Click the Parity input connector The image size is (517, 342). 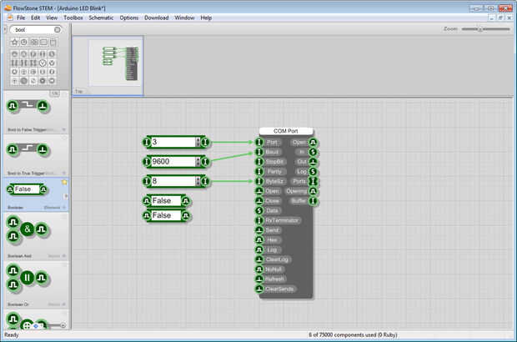pos(259,172)
